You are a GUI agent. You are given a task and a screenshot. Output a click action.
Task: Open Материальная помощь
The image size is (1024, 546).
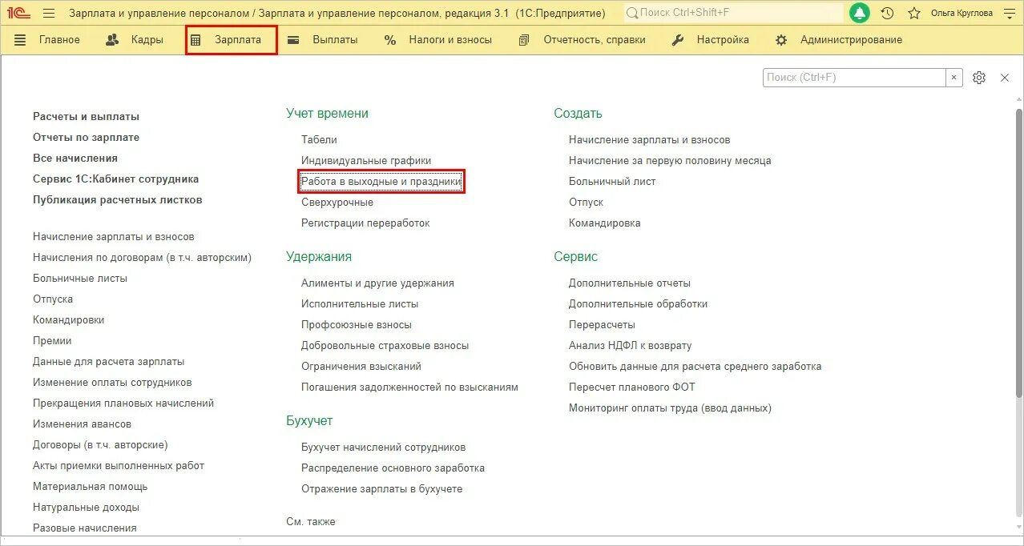[x=91, y=487]
